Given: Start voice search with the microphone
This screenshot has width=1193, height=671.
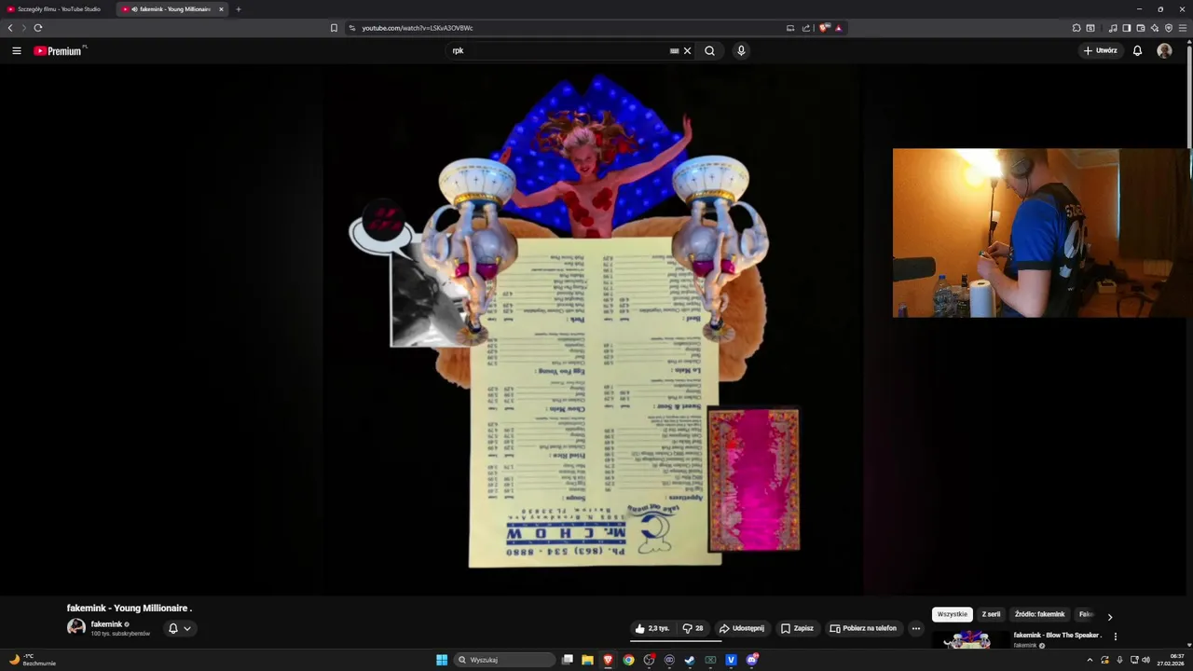Looking at the screenshot, I should point(741,51).
